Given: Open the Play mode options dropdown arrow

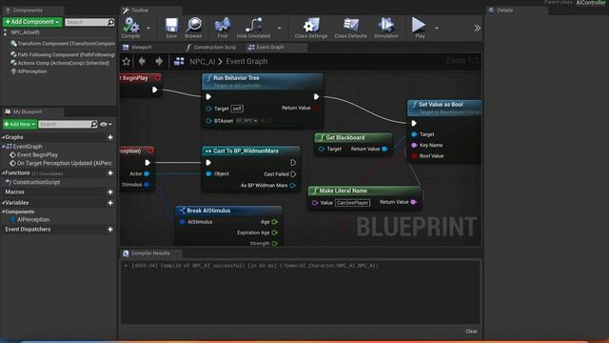Looking at the screenshot, I should 437,28.
